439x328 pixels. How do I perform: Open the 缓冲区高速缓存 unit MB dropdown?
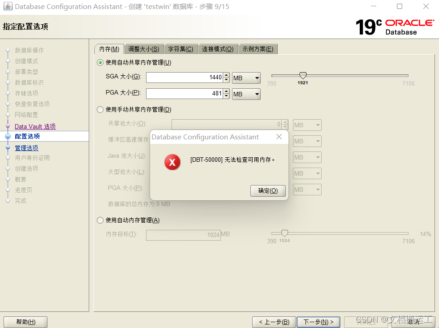pyautogui.click(x=307, y=141)
